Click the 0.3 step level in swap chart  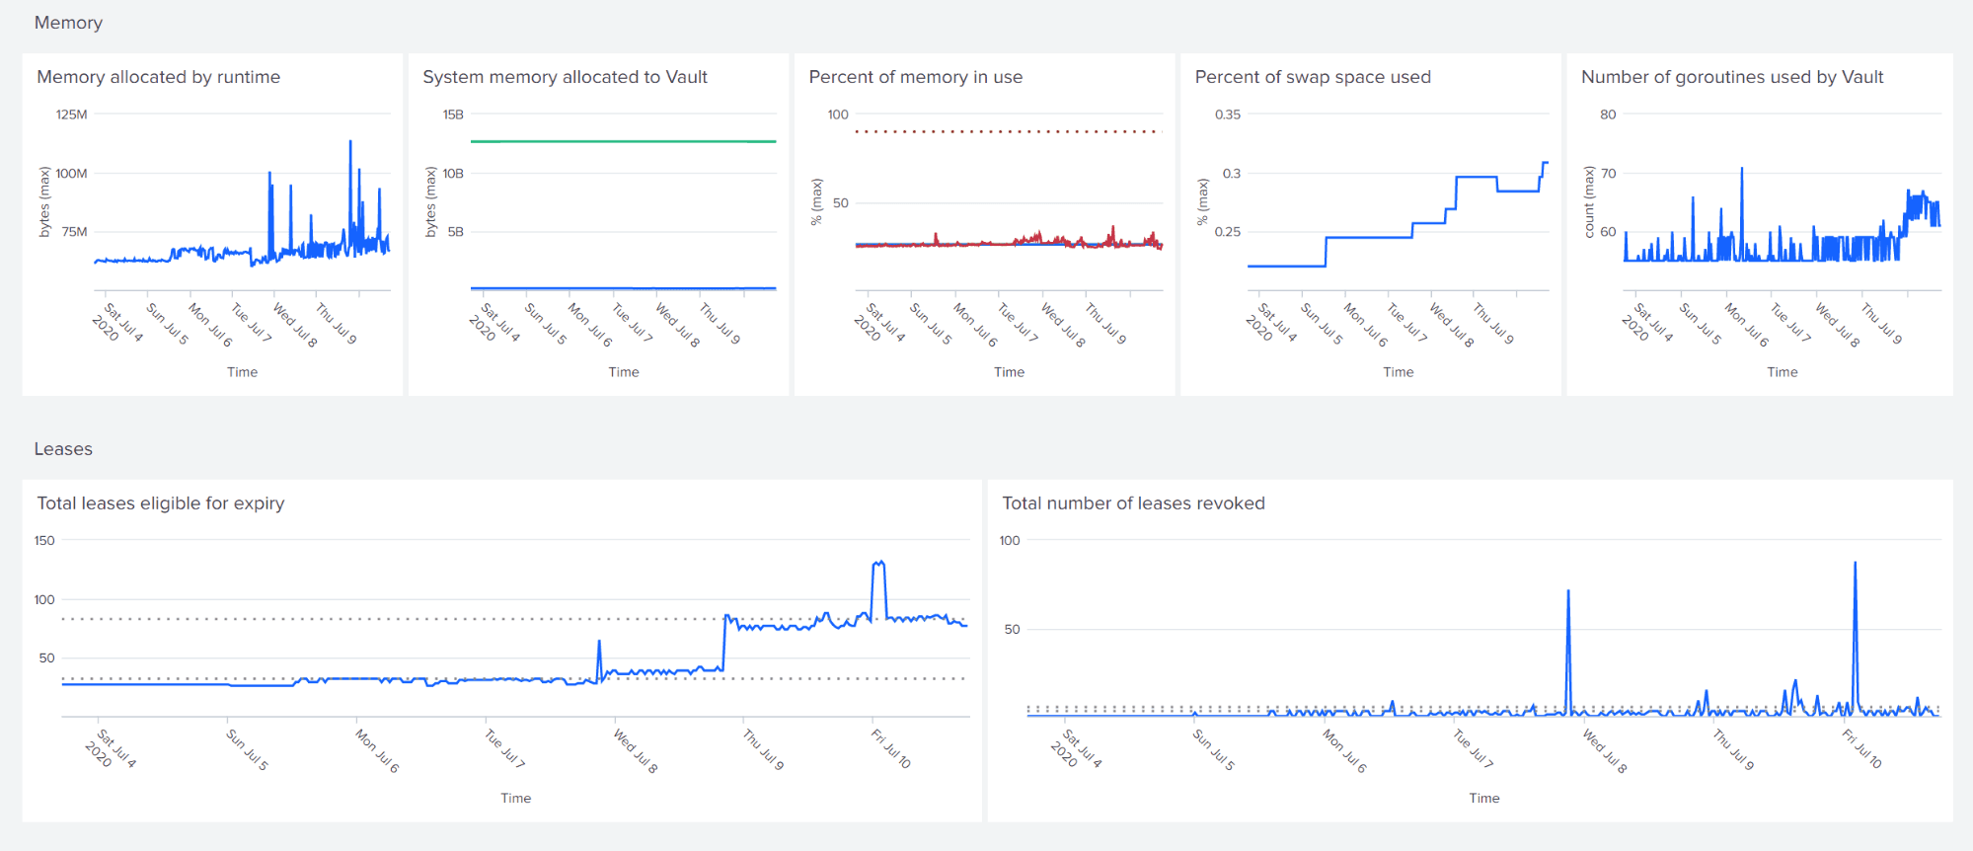coord(1477,177)
